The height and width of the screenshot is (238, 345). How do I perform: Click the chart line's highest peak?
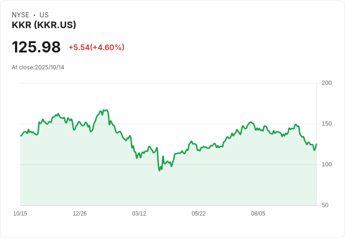(x=107, y=110)
